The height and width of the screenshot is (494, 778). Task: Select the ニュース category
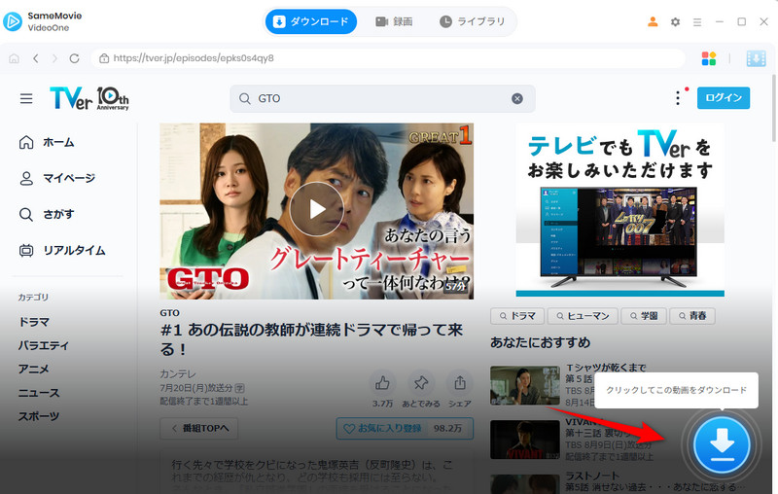point(39,393)
